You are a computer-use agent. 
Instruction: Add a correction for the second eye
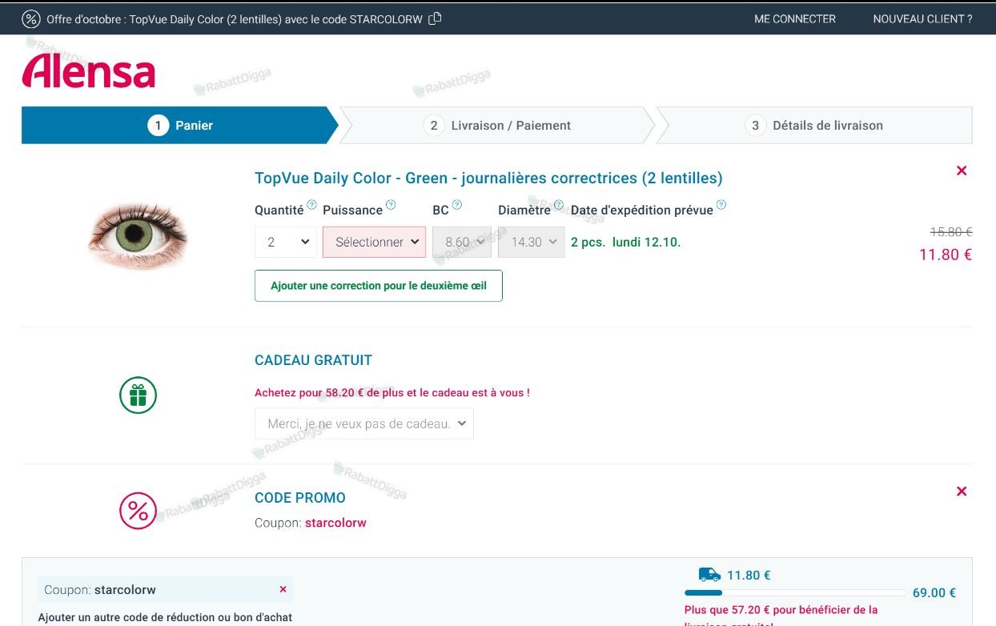point(379,286)
